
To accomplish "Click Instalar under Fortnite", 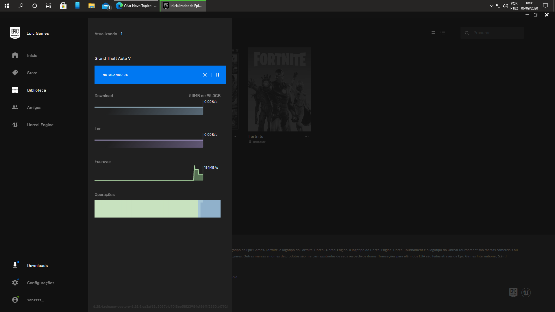I will [x=257, y=142].
